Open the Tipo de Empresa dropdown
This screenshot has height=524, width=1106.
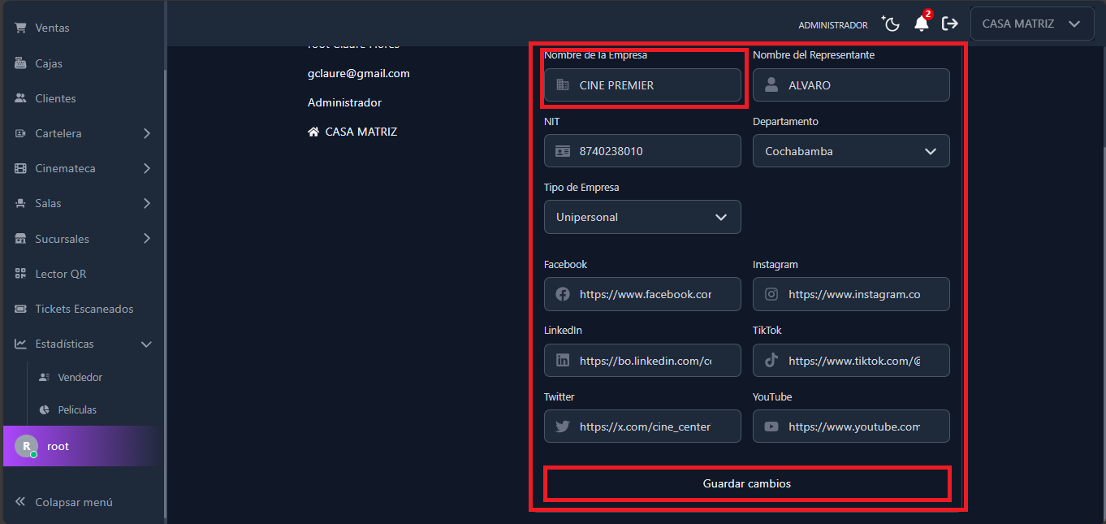(x=642, y=217)
